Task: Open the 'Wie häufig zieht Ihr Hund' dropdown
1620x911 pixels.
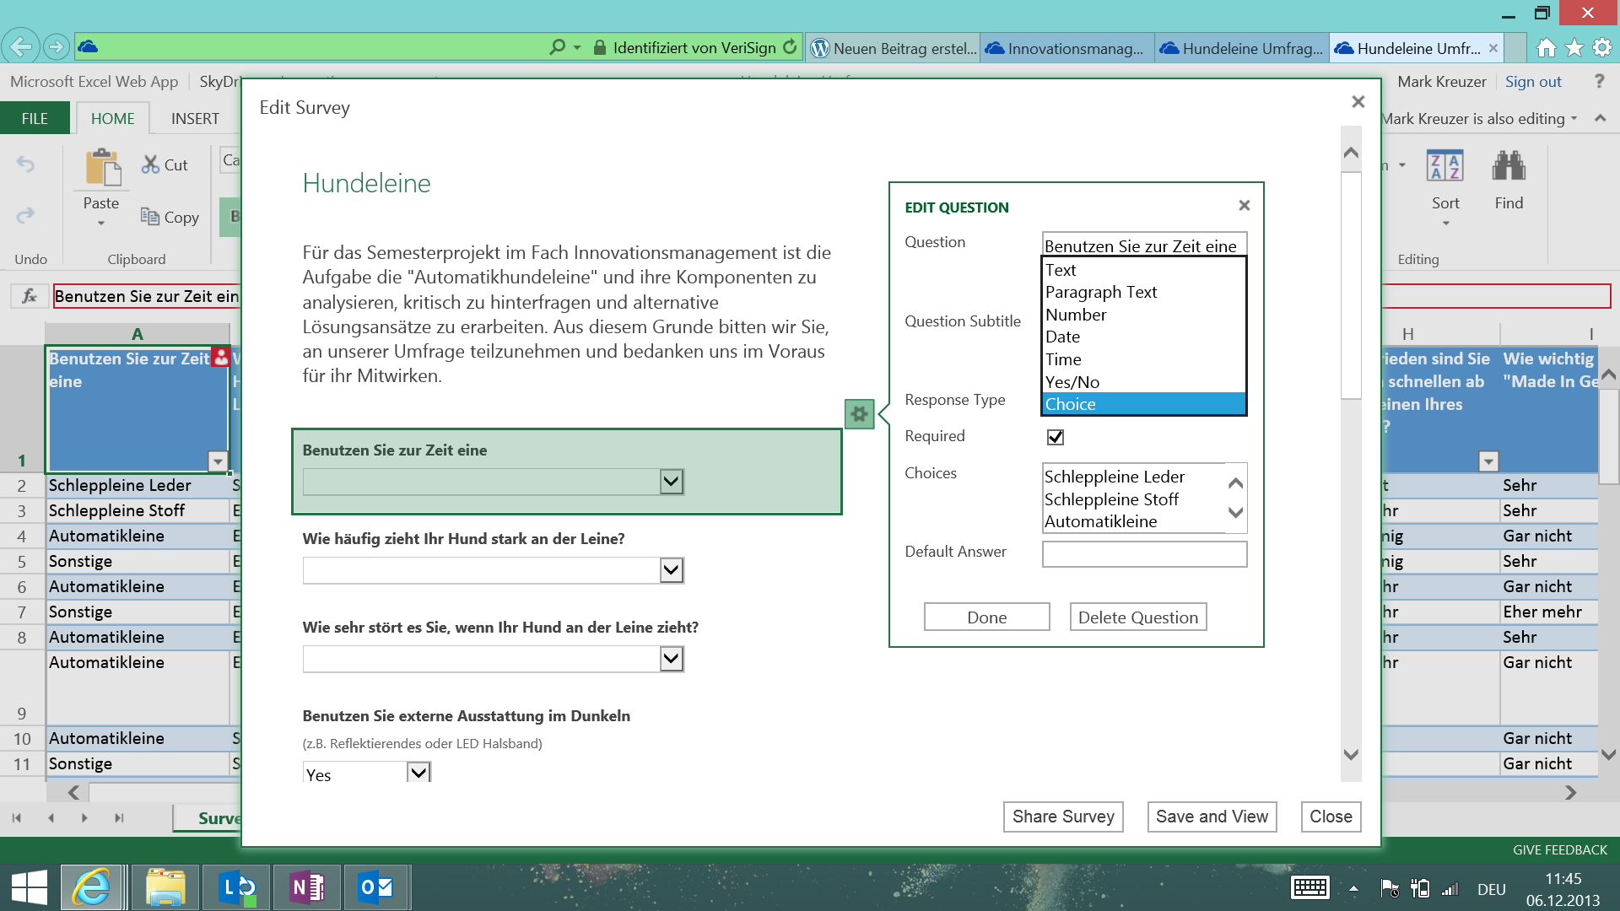Action: tap(671, 570)
